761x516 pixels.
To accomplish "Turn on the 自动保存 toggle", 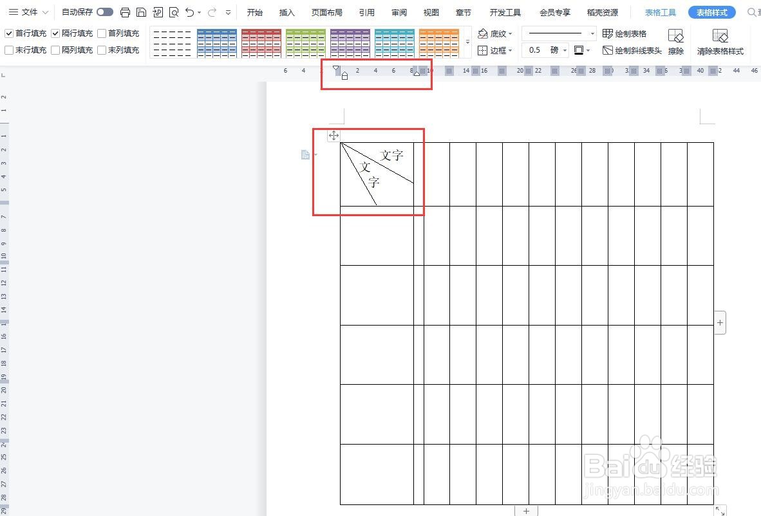I will 104,11.
